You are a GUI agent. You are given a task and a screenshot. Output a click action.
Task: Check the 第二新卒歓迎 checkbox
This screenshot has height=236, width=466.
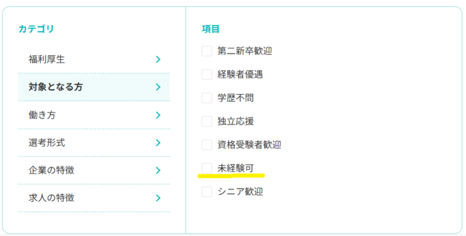tap(207, 51)
